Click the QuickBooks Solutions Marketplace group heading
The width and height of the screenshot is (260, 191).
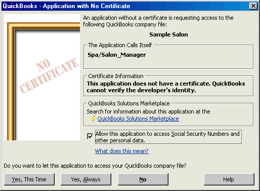pyautogui.click(x=129, y=103)
